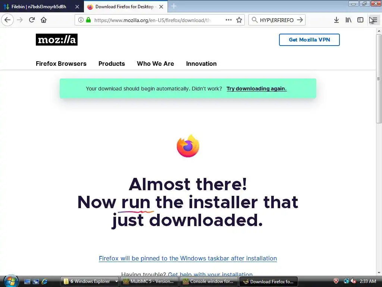
Task: Open a new tab with plus button
Action: coord(174,6)
